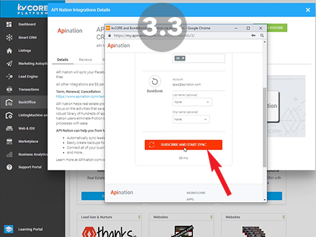Viewport: 316px width, 237px height.
Task: Switch to the Reviews tab
Action: point(85,60)
